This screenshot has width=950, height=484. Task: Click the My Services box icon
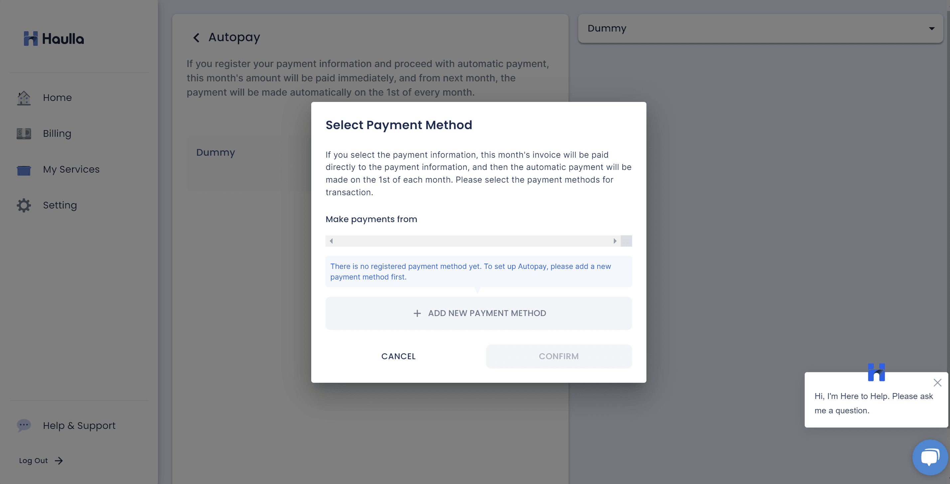point(24,170)
